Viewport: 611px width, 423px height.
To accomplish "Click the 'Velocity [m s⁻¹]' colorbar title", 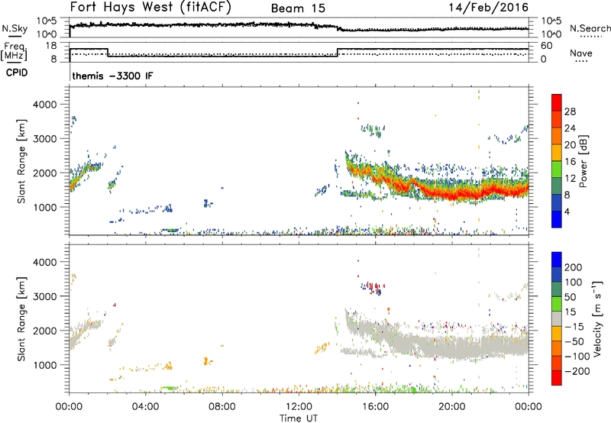I will click(x=597, y=318).
